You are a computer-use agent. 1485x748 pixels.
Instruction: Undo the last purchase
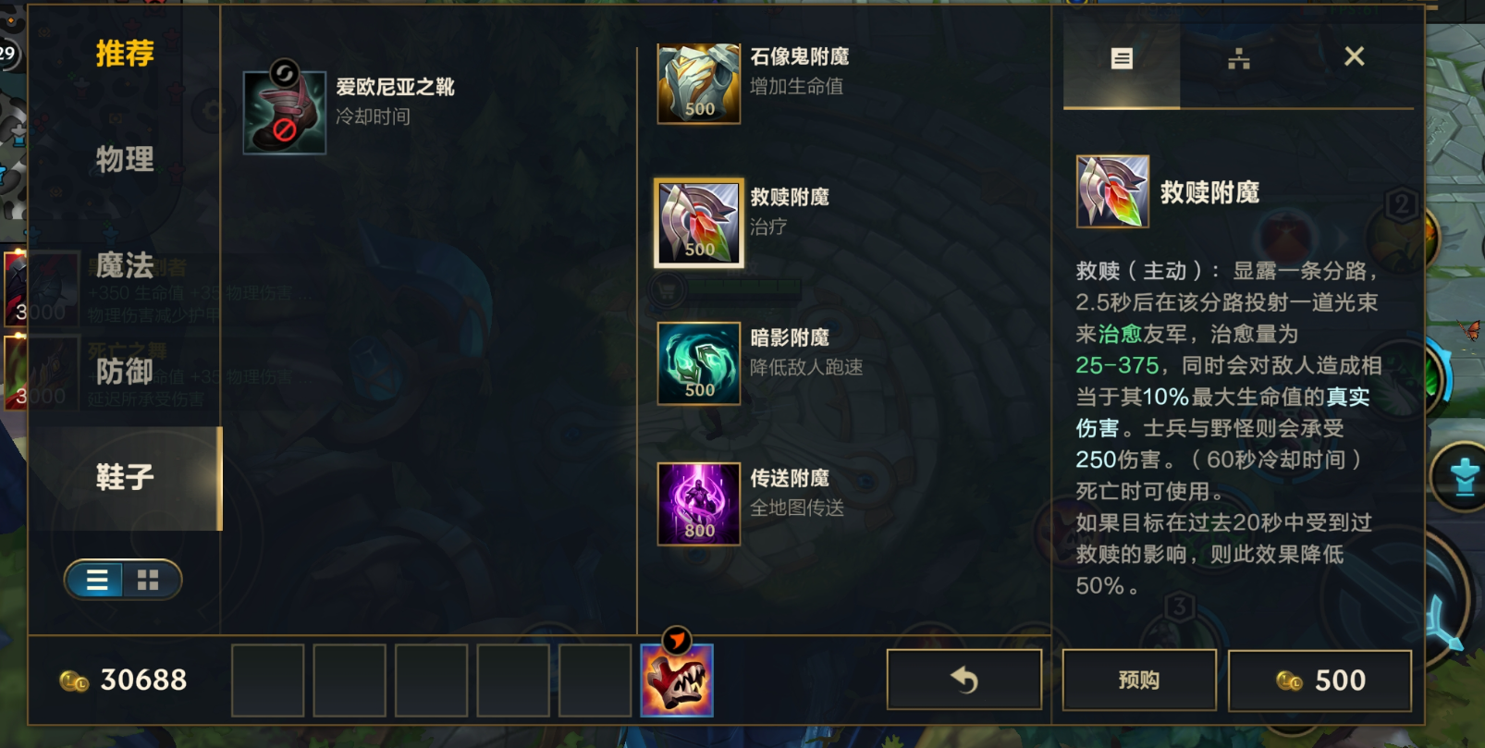click(x=964, y=680)
